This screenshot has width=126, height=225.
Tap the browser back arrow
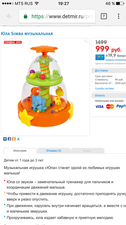[x=9, y=16]
